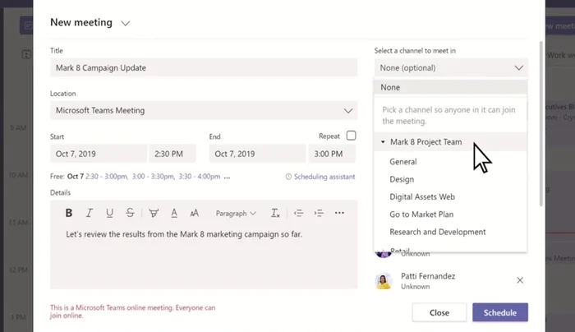Open more formatting options ellipsis
This screenshot has height=332, width=575.
coord(339,213)
